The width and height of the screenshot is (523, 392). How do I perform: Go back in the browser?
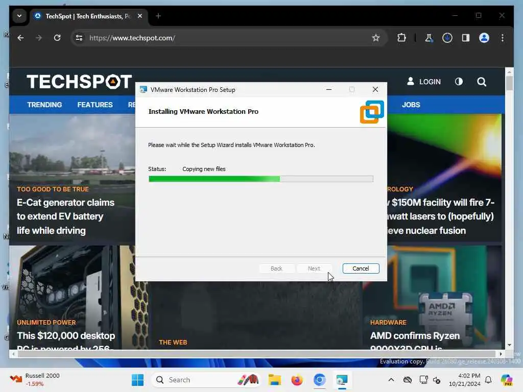[20, 38]
